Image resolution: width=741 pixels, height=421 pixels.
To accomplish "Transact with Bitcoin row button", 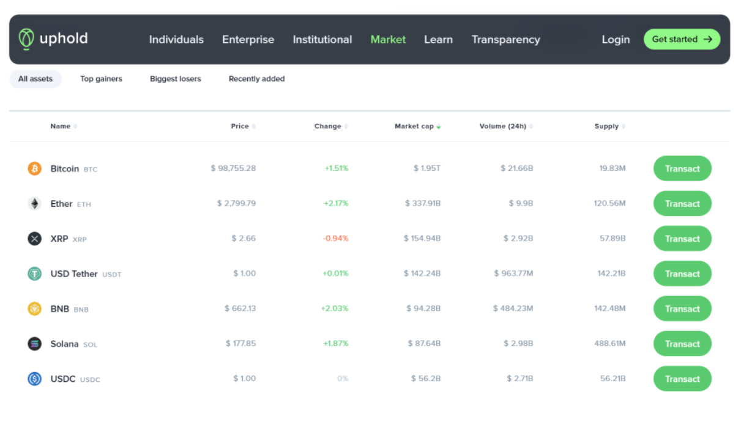I will [682, 169].
